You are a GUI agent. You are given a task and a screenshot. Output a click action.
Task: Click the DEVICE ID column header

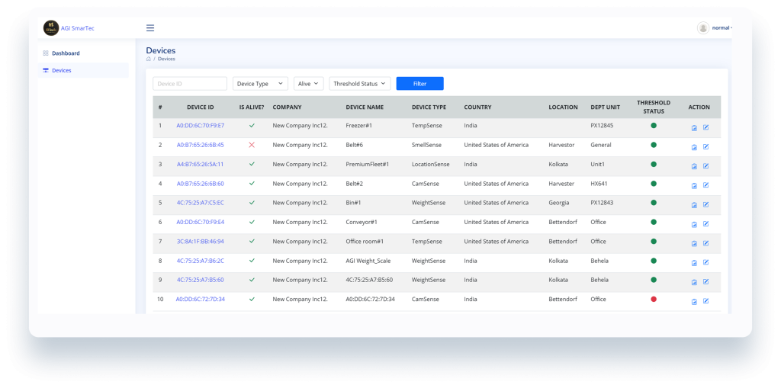[201, 107]
